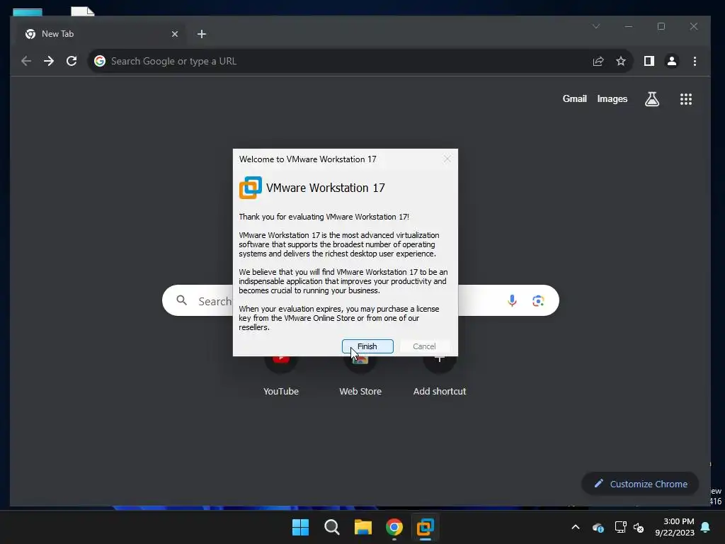Click Cancel in VMware welcome dialog
This screenshot has height=544, width=725.
pos(424,346)
